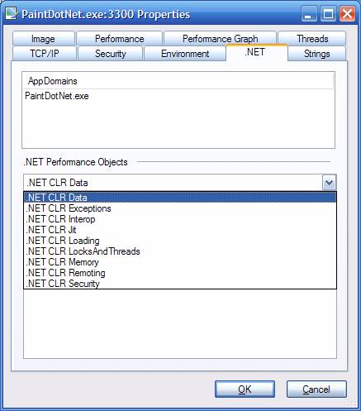This screenshot has width=361, height=411.
Task: Confirm with the OK button
Action: [x=245, y=389]
